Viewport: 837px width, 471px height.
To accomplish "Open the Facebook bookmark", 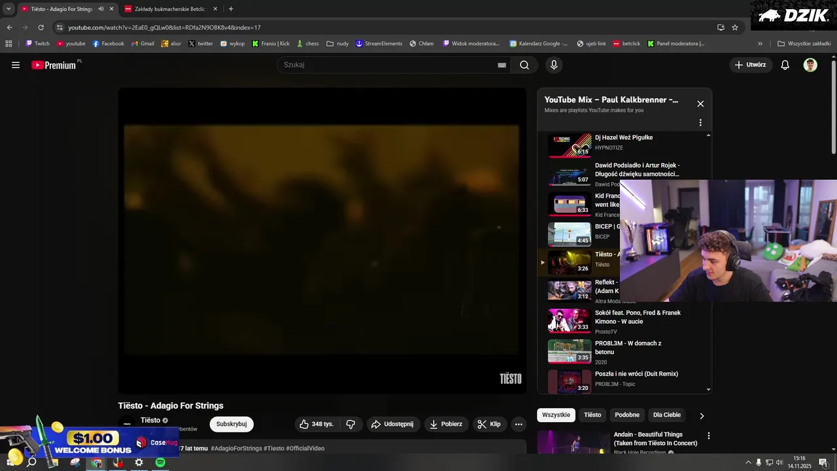I will 108,44.
